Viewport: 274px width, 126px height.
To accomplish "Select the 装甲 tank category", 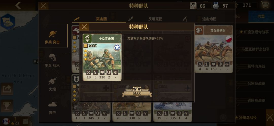I will point(52,108).
